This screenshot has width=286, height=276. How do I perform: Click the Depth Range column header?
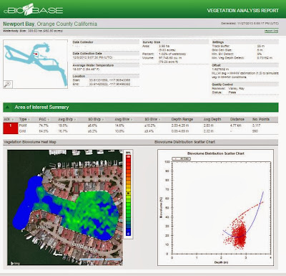coord(182,119)
